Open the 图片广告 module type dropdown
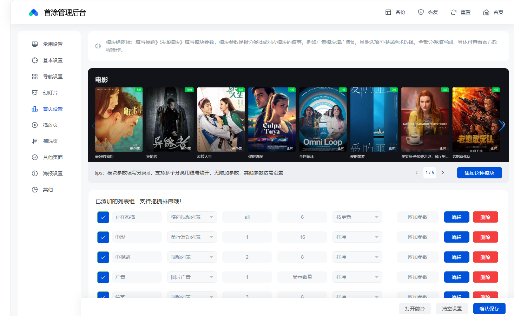This screenshot has width=514, height=316. tap(192, 277)
